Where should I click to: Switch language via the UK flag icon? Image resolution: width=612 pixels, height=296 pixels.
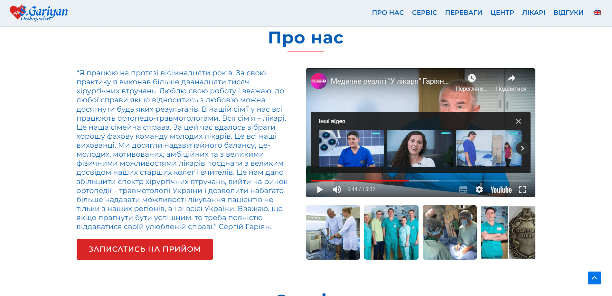(x=597, y=13)
